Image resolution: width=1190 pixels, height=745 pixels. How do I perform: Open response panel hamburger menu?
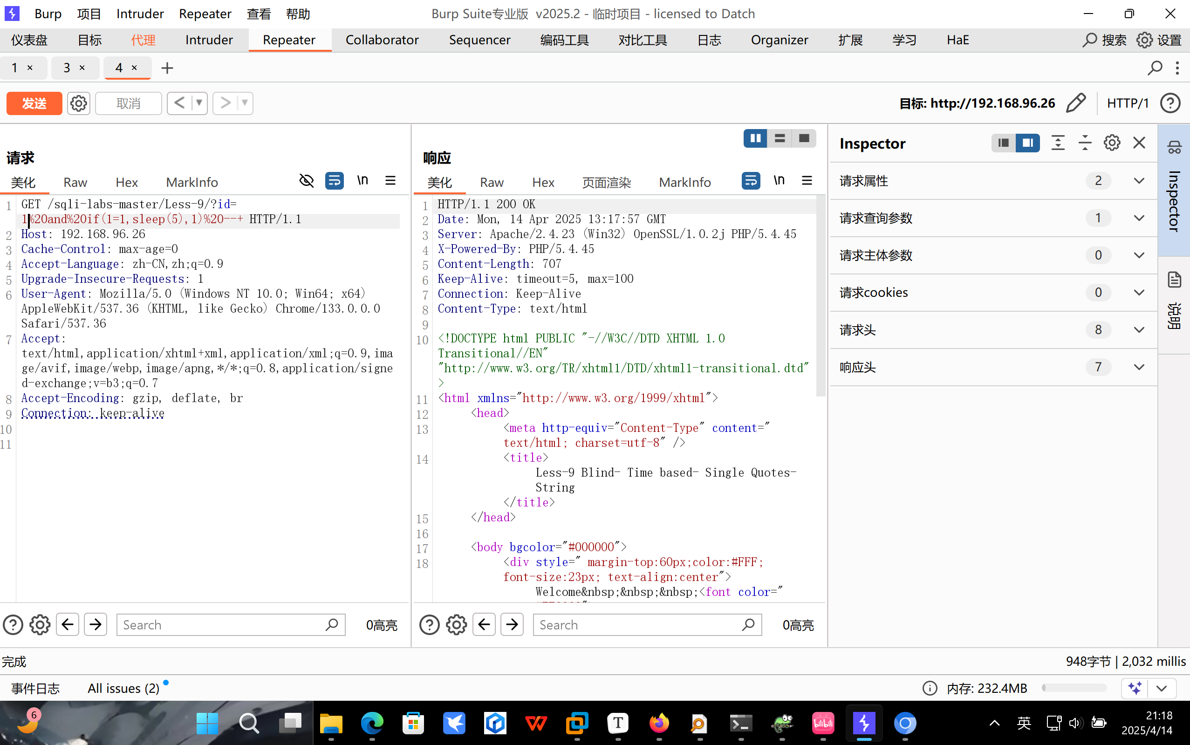[x=807, y=180]
